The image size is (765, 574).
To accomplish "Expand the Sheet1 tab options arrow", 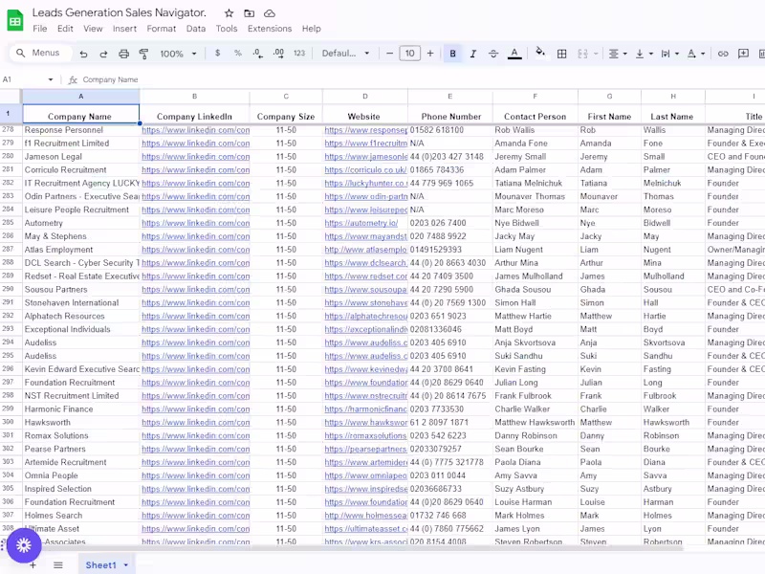I will coord(125,565).
